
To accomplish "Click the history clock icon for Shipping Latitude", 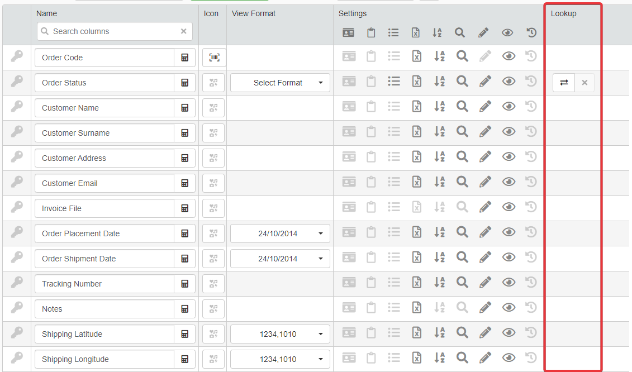I will pyautogui.click(x=531, y=333).
